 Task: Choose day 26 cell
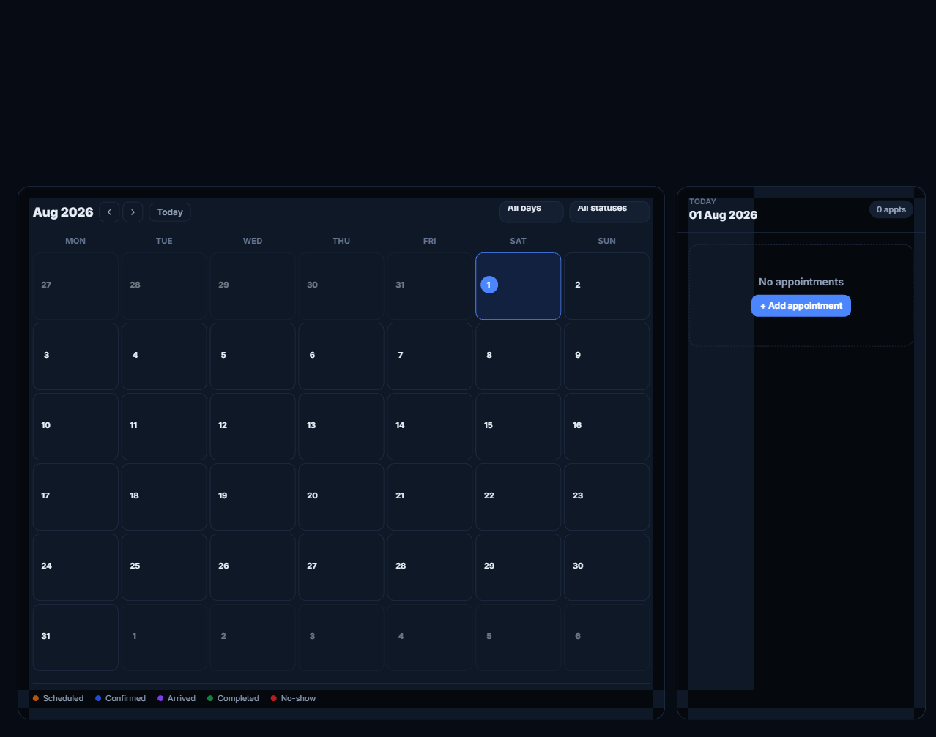pos(253,567)
